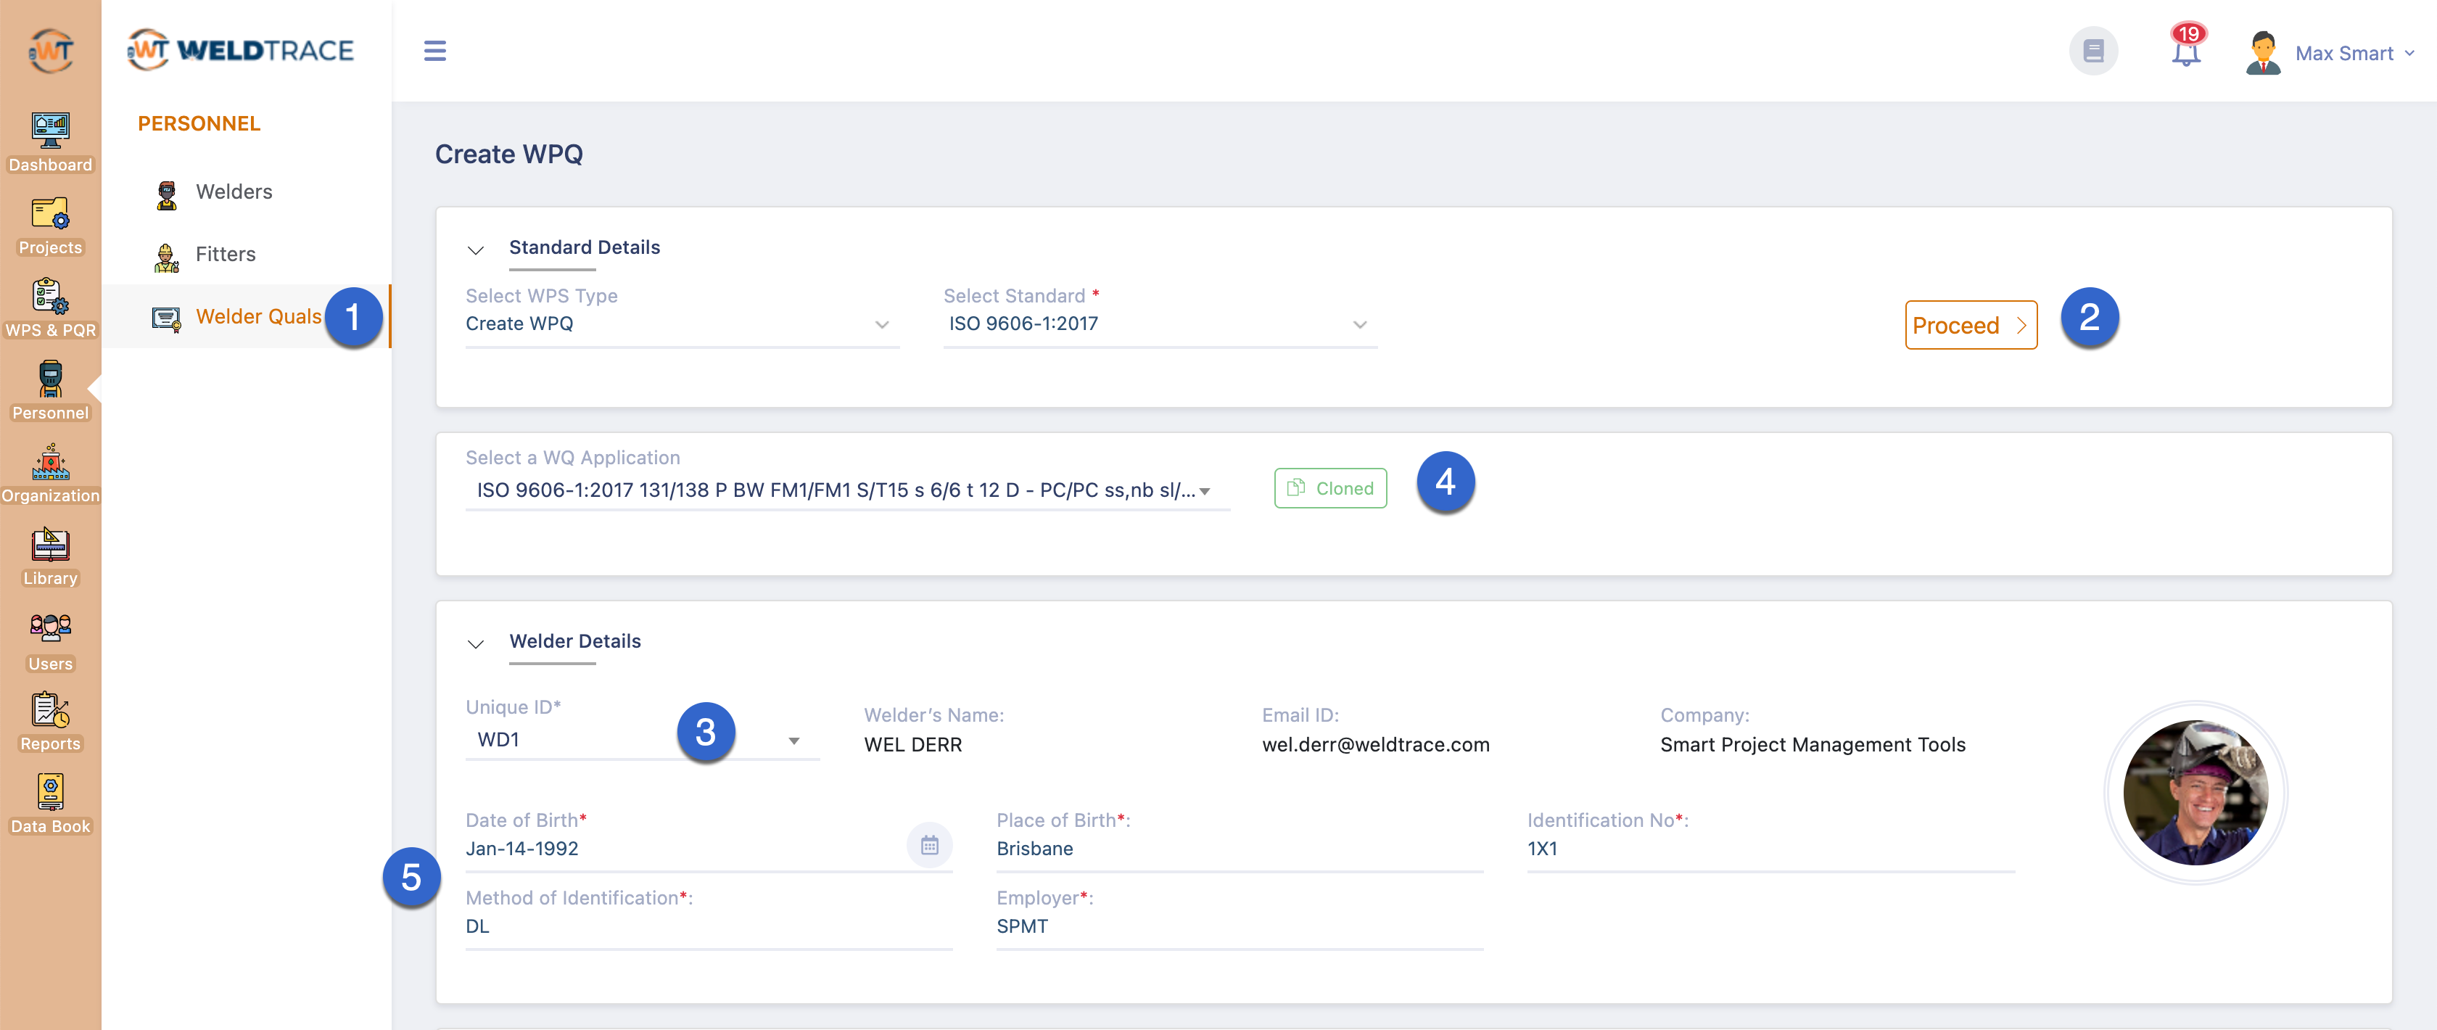Click the welder profile photo

2195,793
